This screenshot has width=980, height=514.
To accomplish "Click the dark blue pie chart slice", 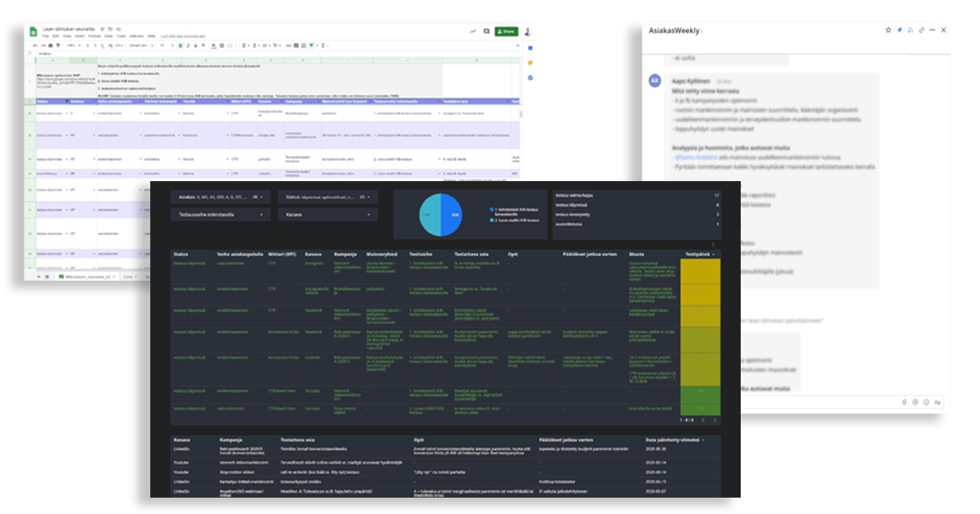I will click(x=452, y=215).
